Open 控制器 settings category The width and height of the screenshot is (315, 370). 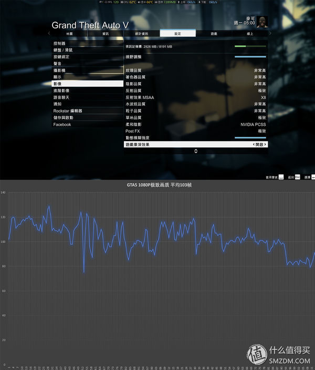tap(87, 43)
